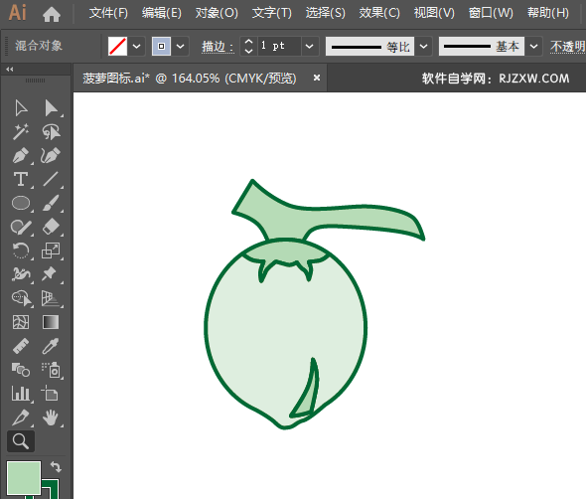586x499 pixels.
Task: Select the Ellipse tool
Action: (x=21, y=203)
